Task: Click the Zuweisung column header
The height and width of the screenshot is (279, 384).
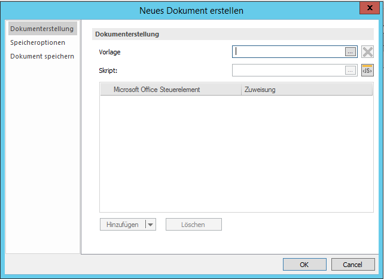Action: pos(307,90)
